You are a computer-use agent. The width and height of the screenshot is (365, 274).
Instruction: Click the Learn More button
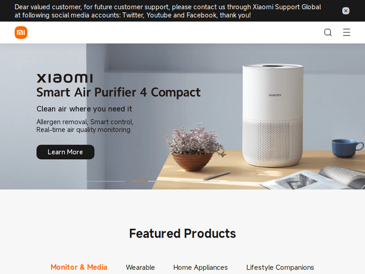coord(65,152)
